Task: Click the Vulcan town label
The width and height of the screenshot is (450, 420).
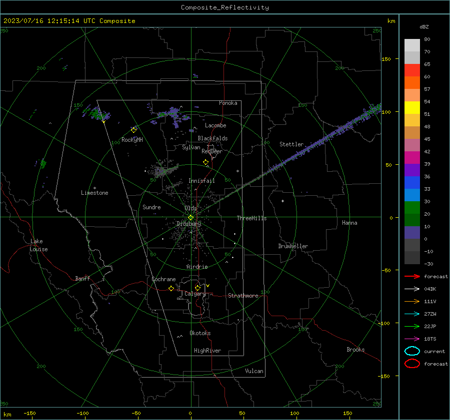Action: (x=254, y=371)
